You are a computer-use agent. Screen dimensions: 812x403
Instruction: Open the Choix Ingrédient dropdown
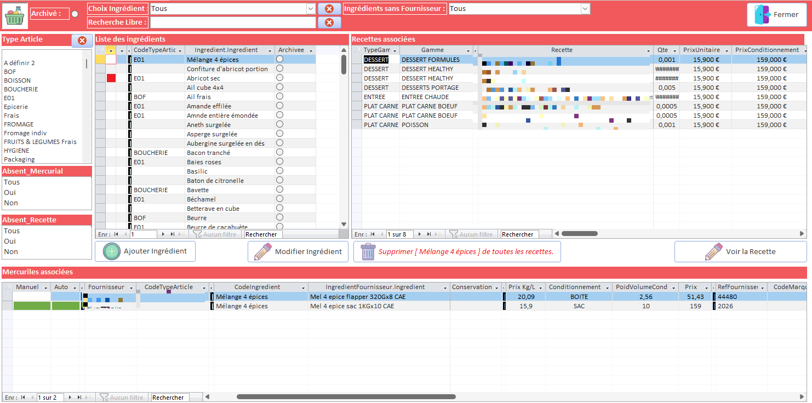click(310, 9)
